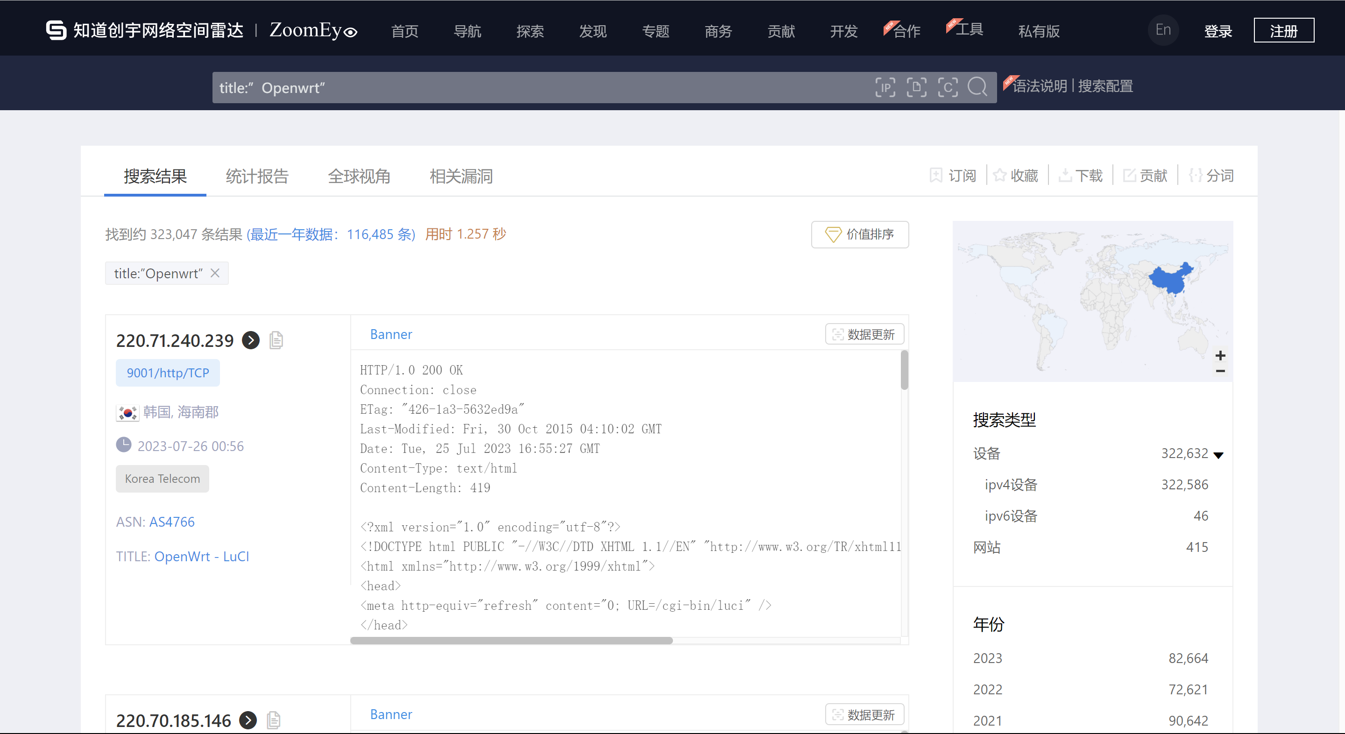Click the 收藏 star favorite icon
The image size is (1345, 734).
[999, 176]
